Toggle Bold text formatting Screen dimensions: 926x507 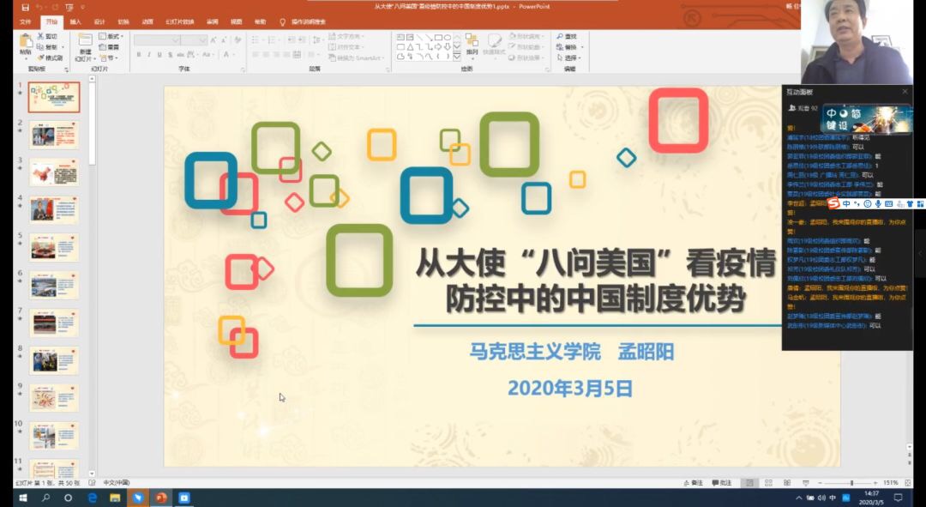pos(139,55)
